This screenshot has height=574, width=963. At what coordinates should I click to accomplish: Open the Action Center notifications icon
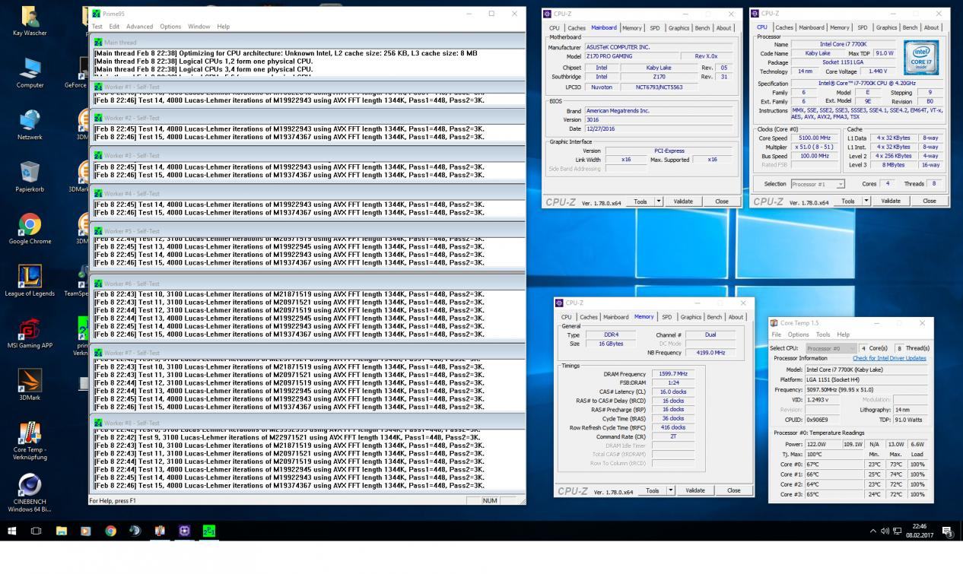[947, 531]
